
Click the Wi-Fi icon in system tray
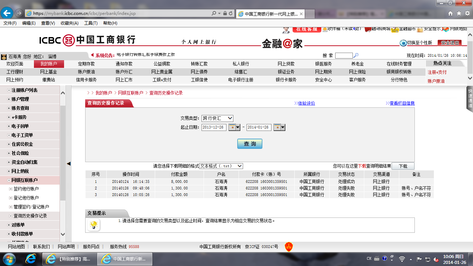(402, 259)
